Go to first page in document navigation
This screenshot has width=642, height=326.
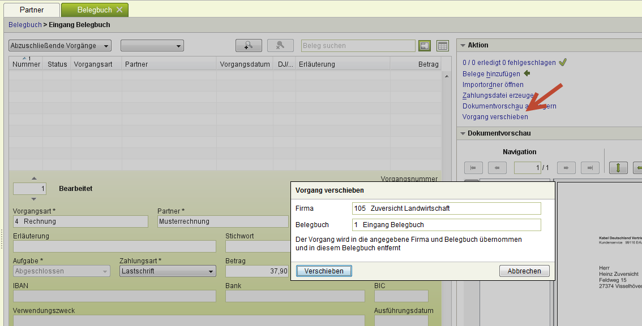(x=473, y=168)
